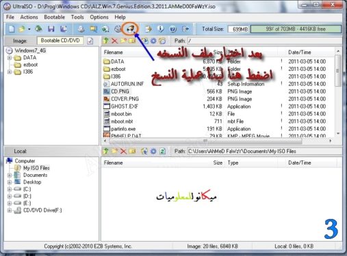Click the Info toolbar icon
The image size is (347, 256).
coord(160,29)
